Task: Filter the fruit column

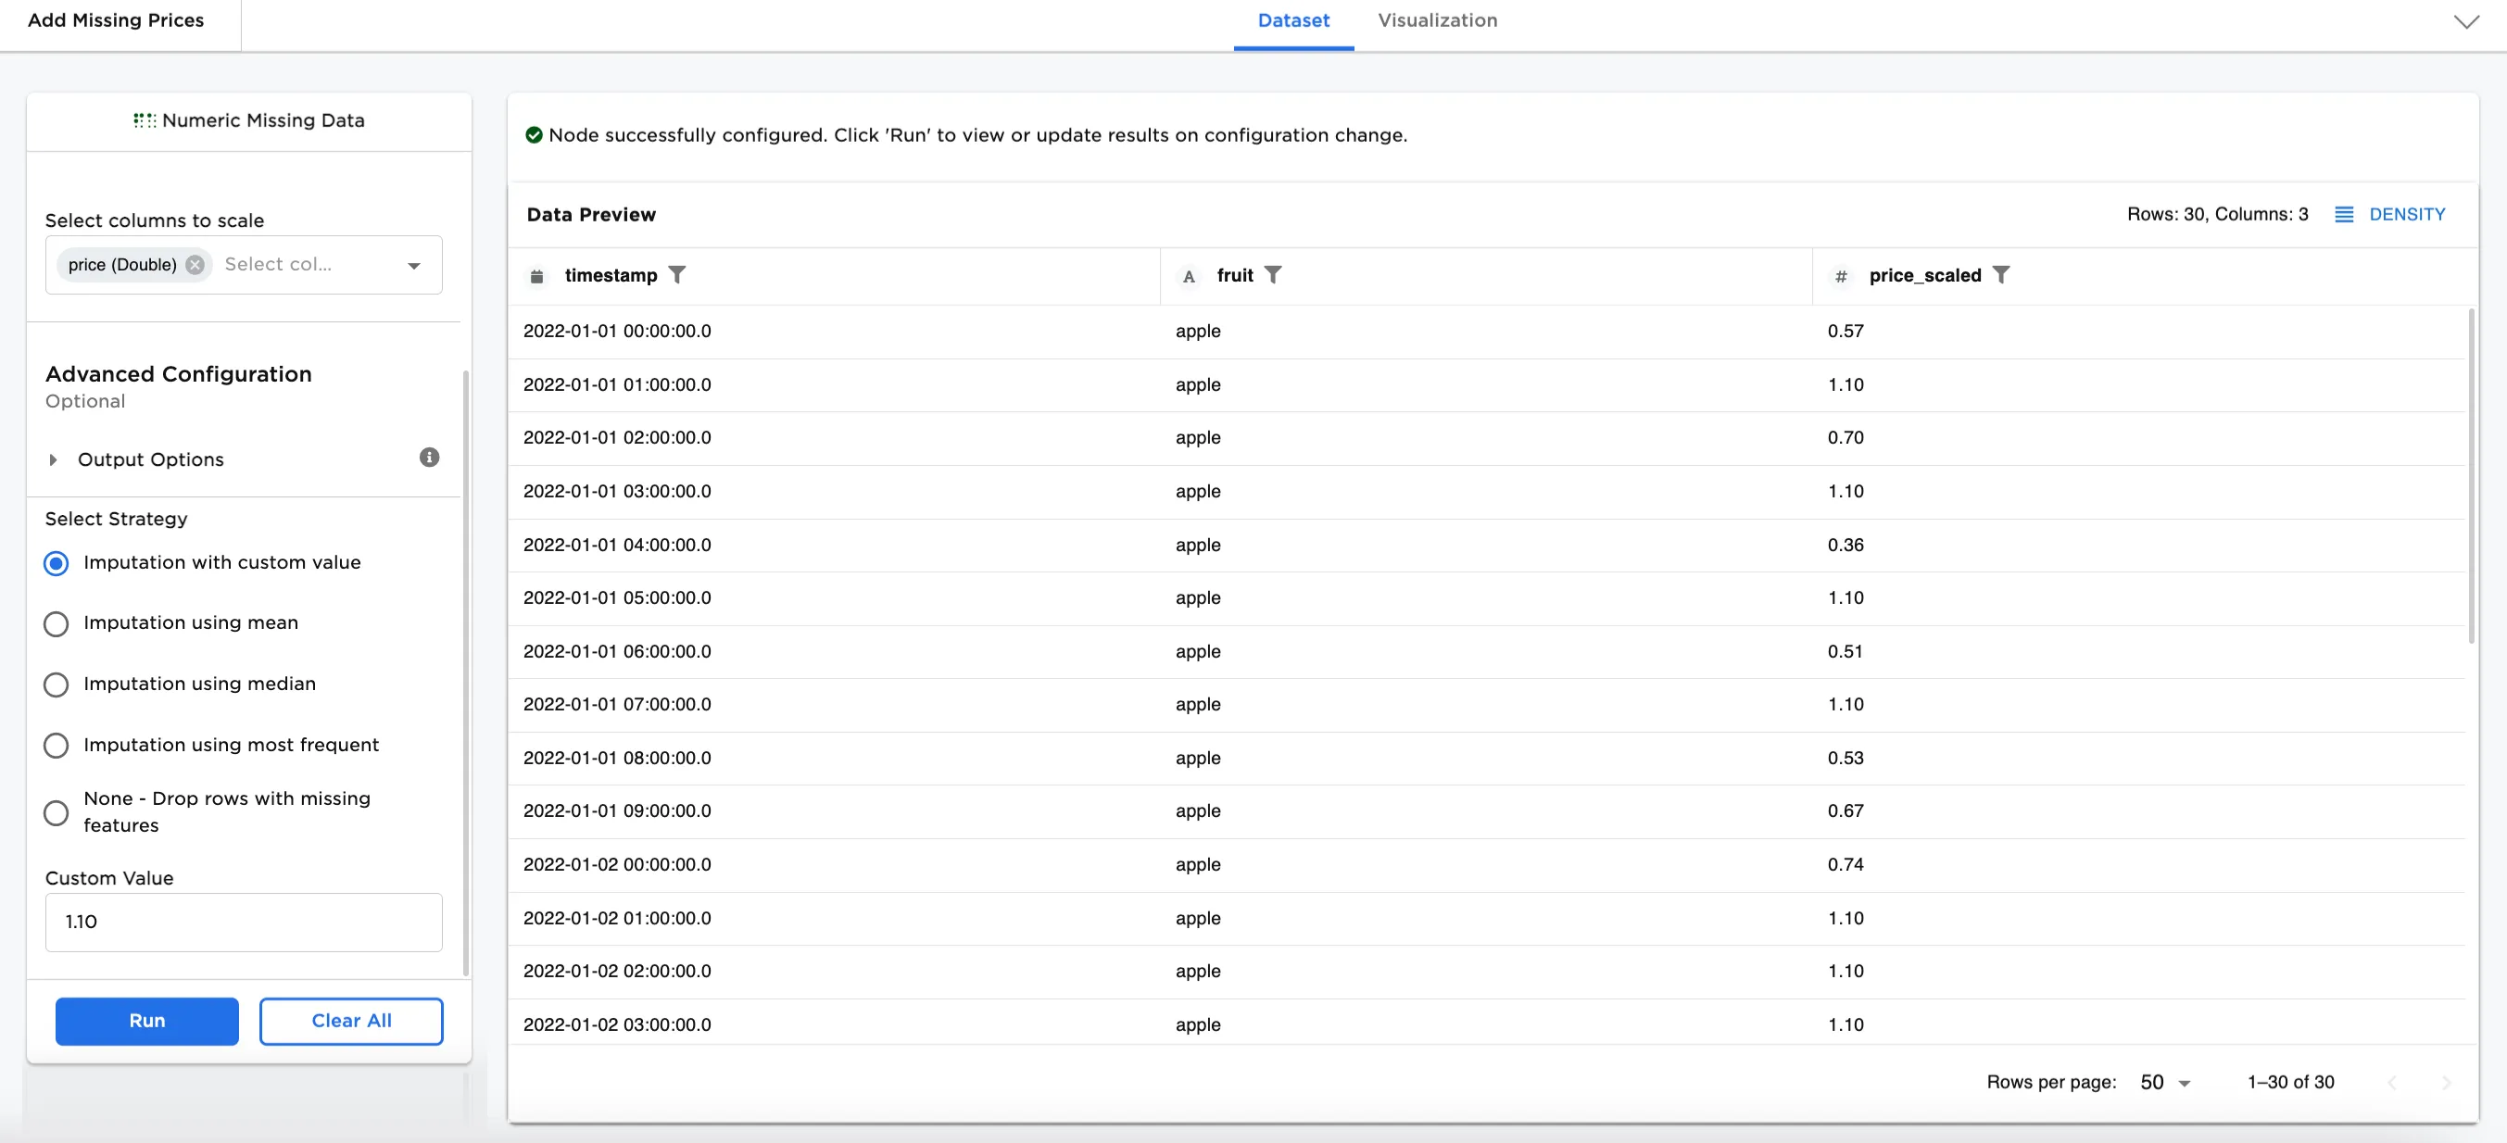Action: 1273,275
